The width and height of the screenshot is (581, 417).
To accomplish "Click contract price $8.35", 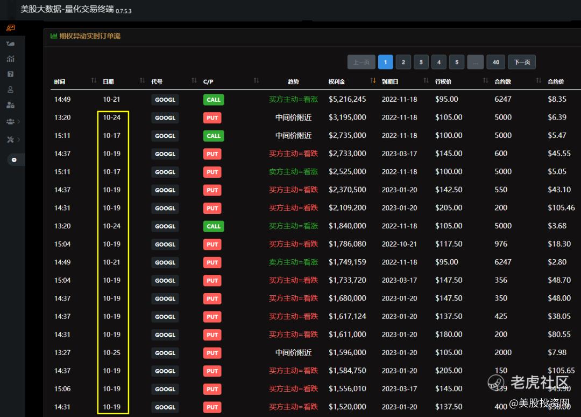I will (x=557, y=100).
